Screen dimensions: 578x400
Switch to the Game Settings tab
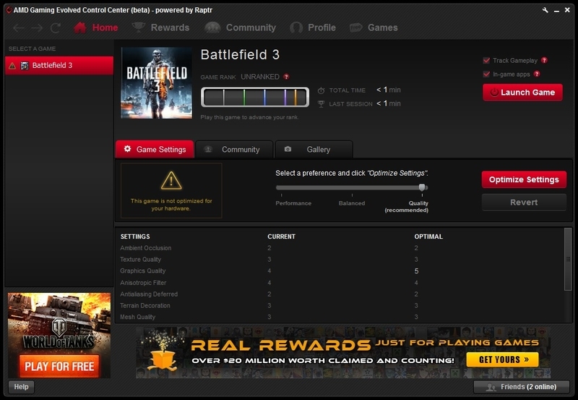pyautogui.click(x=155, y=149)
